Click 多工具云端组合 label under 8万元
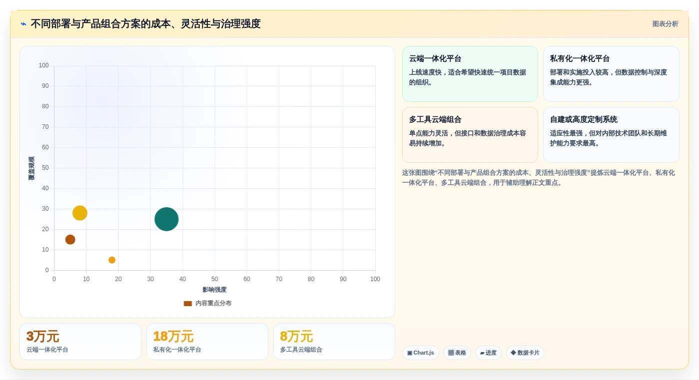The width and height of the screenshot is (699, 380). (x=301, y=350)
